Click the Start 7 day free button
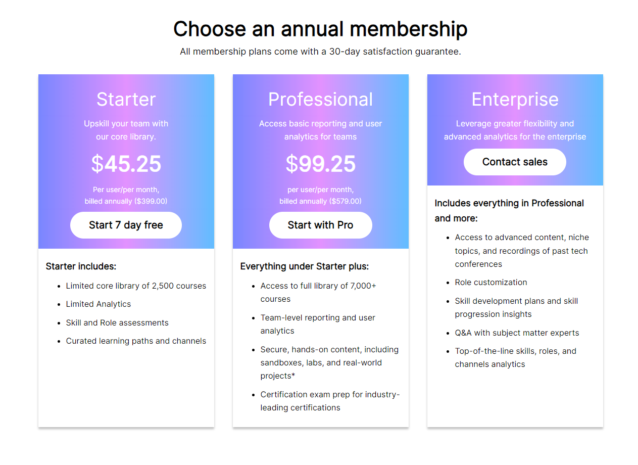Screen dimensions: 638x465 [x=126, y=225]
